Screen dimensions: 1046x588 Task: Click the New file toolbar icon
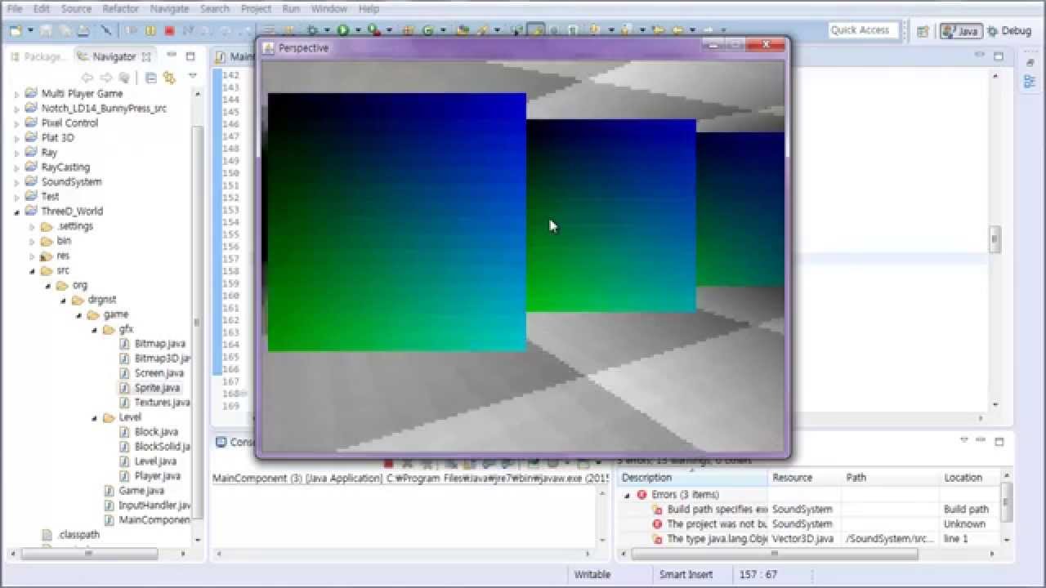coord(16,30)
